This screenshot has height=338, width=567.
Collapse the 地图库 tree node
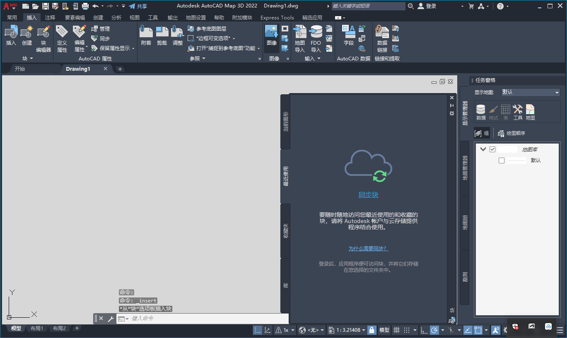pos(483,149)
